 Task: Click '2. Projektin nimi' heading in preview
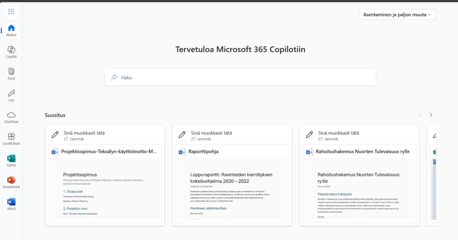pos(75,209)
